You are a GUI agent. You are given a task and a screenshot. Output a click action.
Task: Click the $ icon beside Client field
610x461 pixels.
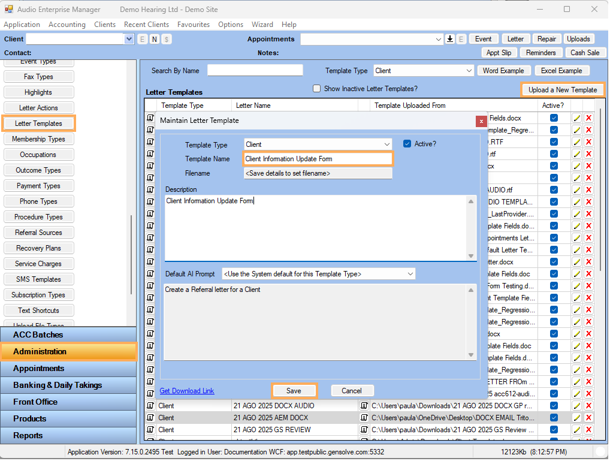(166, 39)
